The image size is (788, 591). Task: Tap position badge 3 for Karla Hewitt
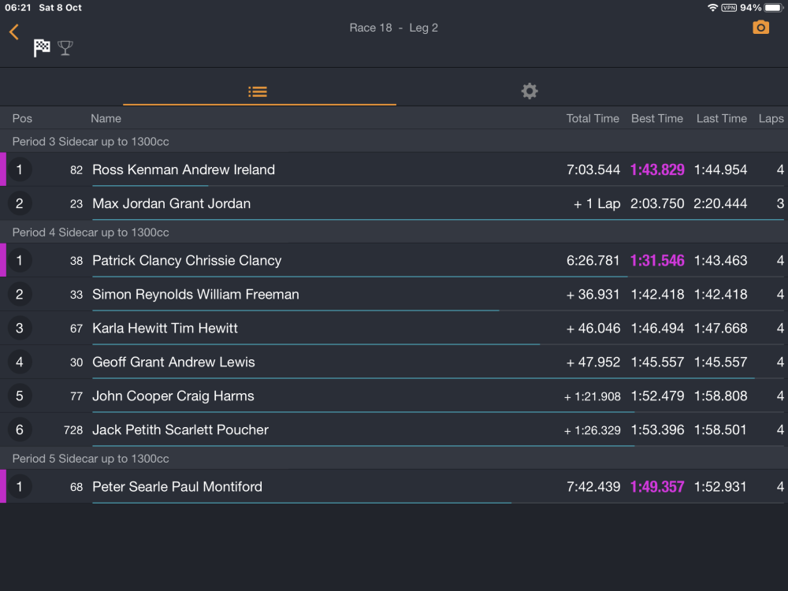coord(20,328)
